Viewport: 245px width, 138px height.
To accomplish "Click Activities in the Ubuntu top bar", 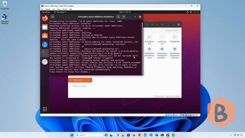I will tap(46, 12).
